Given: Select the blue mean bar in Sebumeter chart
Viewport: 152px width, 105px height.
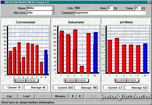Looking at the screenshot, I should [x=96, y=53].
